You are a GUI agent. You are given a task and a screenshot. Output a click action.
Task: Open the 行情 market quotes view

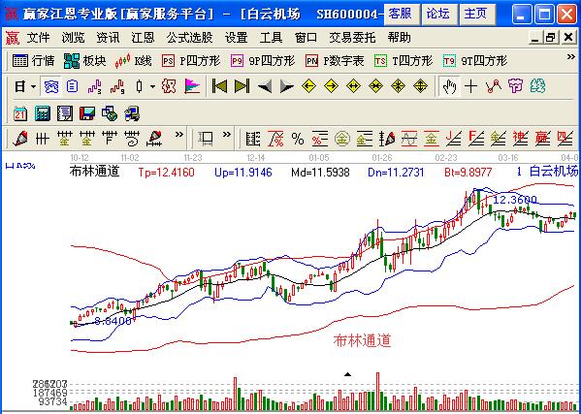[33, 61]
